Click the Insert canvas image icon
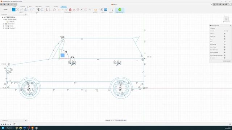Image resolution: width=232 pixels, height=130 pixels. (105, 10)
